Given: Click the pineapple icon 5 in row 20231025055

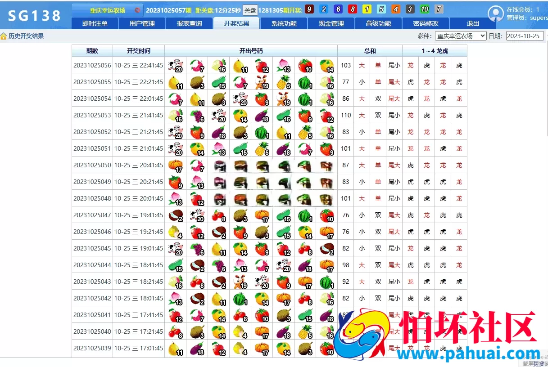Looking at the screenshot, I should point(283,82).
